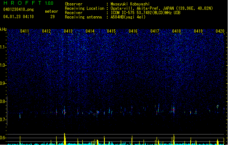228x145 pixels.
Task: Click the 0417 time marker
Action: [x=155, y=31]
